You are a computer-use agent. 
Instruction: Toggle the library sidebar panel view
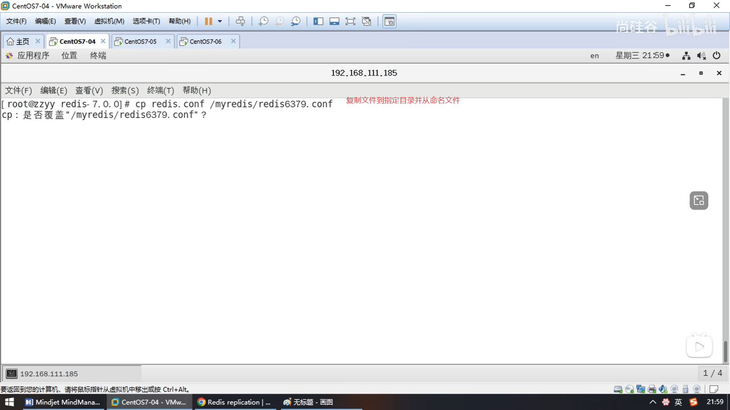(318, 21)
